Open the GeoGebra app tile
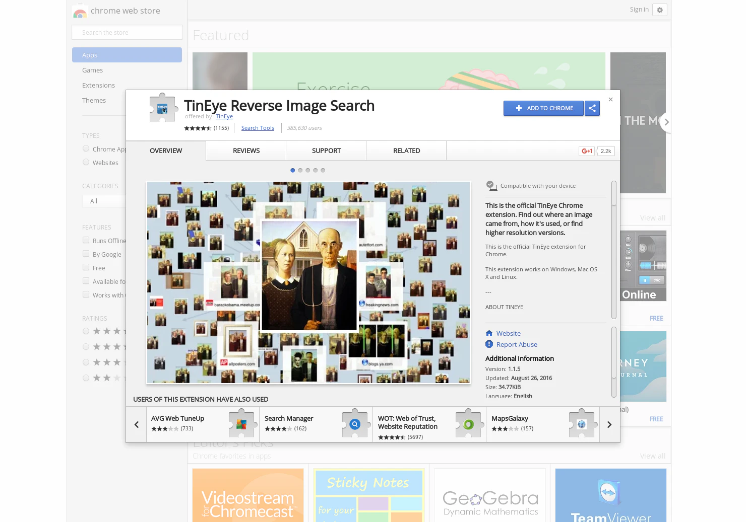The image size is (746, 522). point(490,495)
